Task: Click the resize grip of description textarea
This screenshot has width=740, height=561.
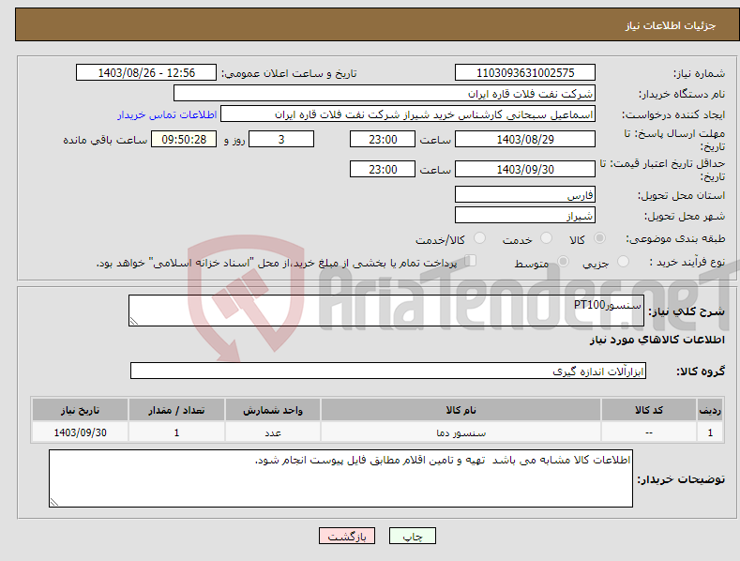Action: pos(134,321)
